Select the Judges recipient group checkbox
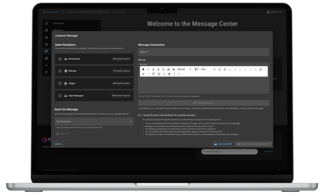Viewport: 324px width, 194px height. [60, 84]
